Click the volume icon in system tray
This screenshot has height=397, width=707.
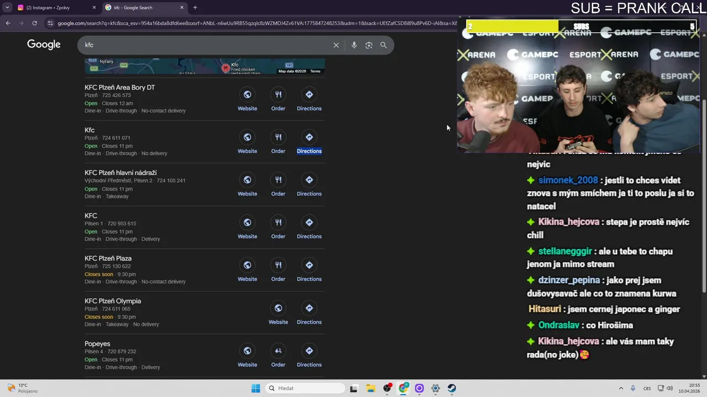coord(670,388)
